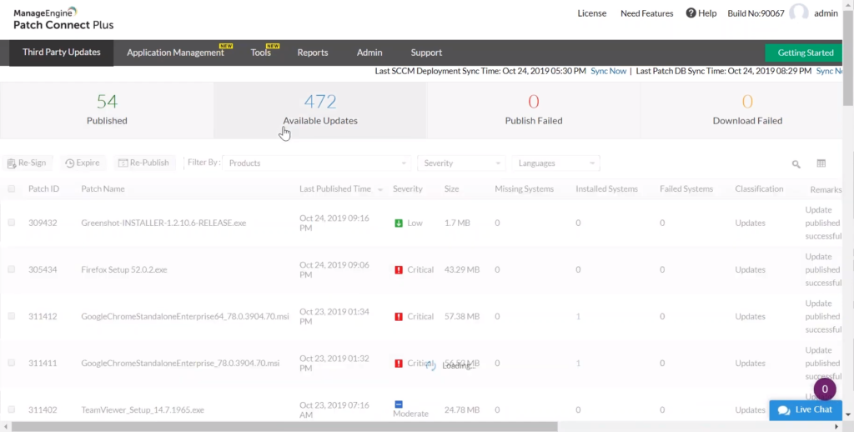Image resolution: width=854 pixels, height=432 pixels.
Task: Switch to the Reports tab
Action: pyautogui.click(x=313, y=53)
